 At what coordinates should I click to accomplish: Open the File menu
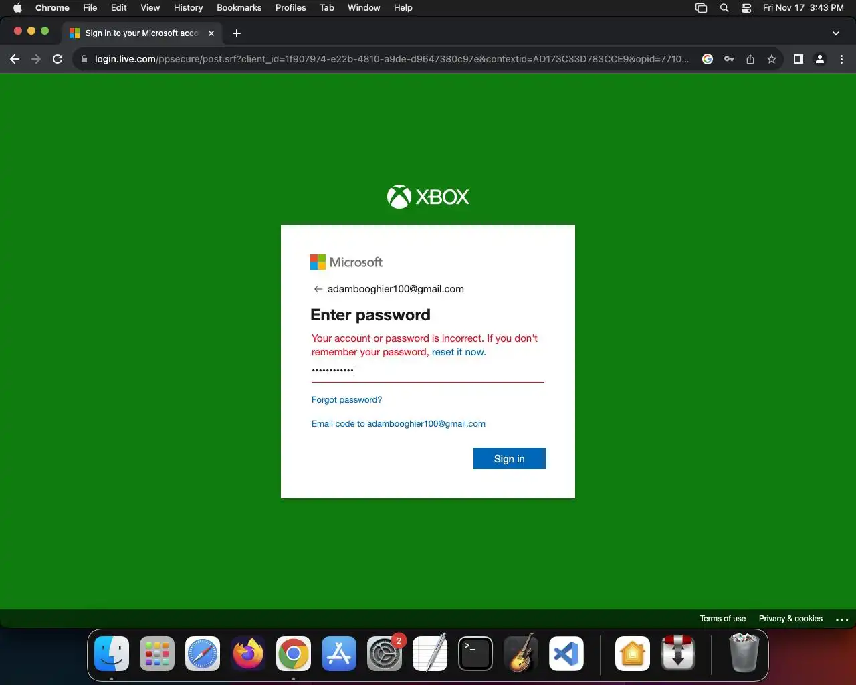click(x=90, y=8)
